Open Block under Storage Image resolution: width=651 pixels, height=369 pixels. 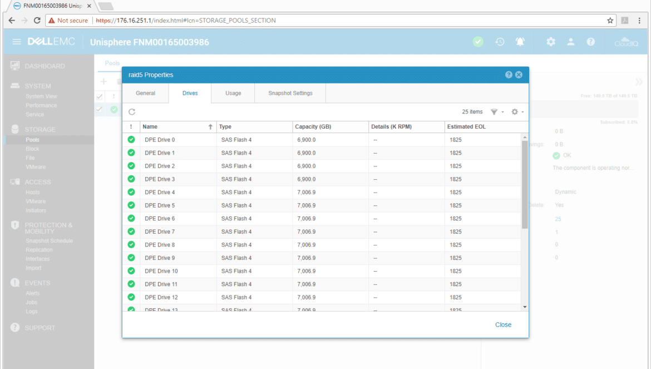tap(32, 149)
